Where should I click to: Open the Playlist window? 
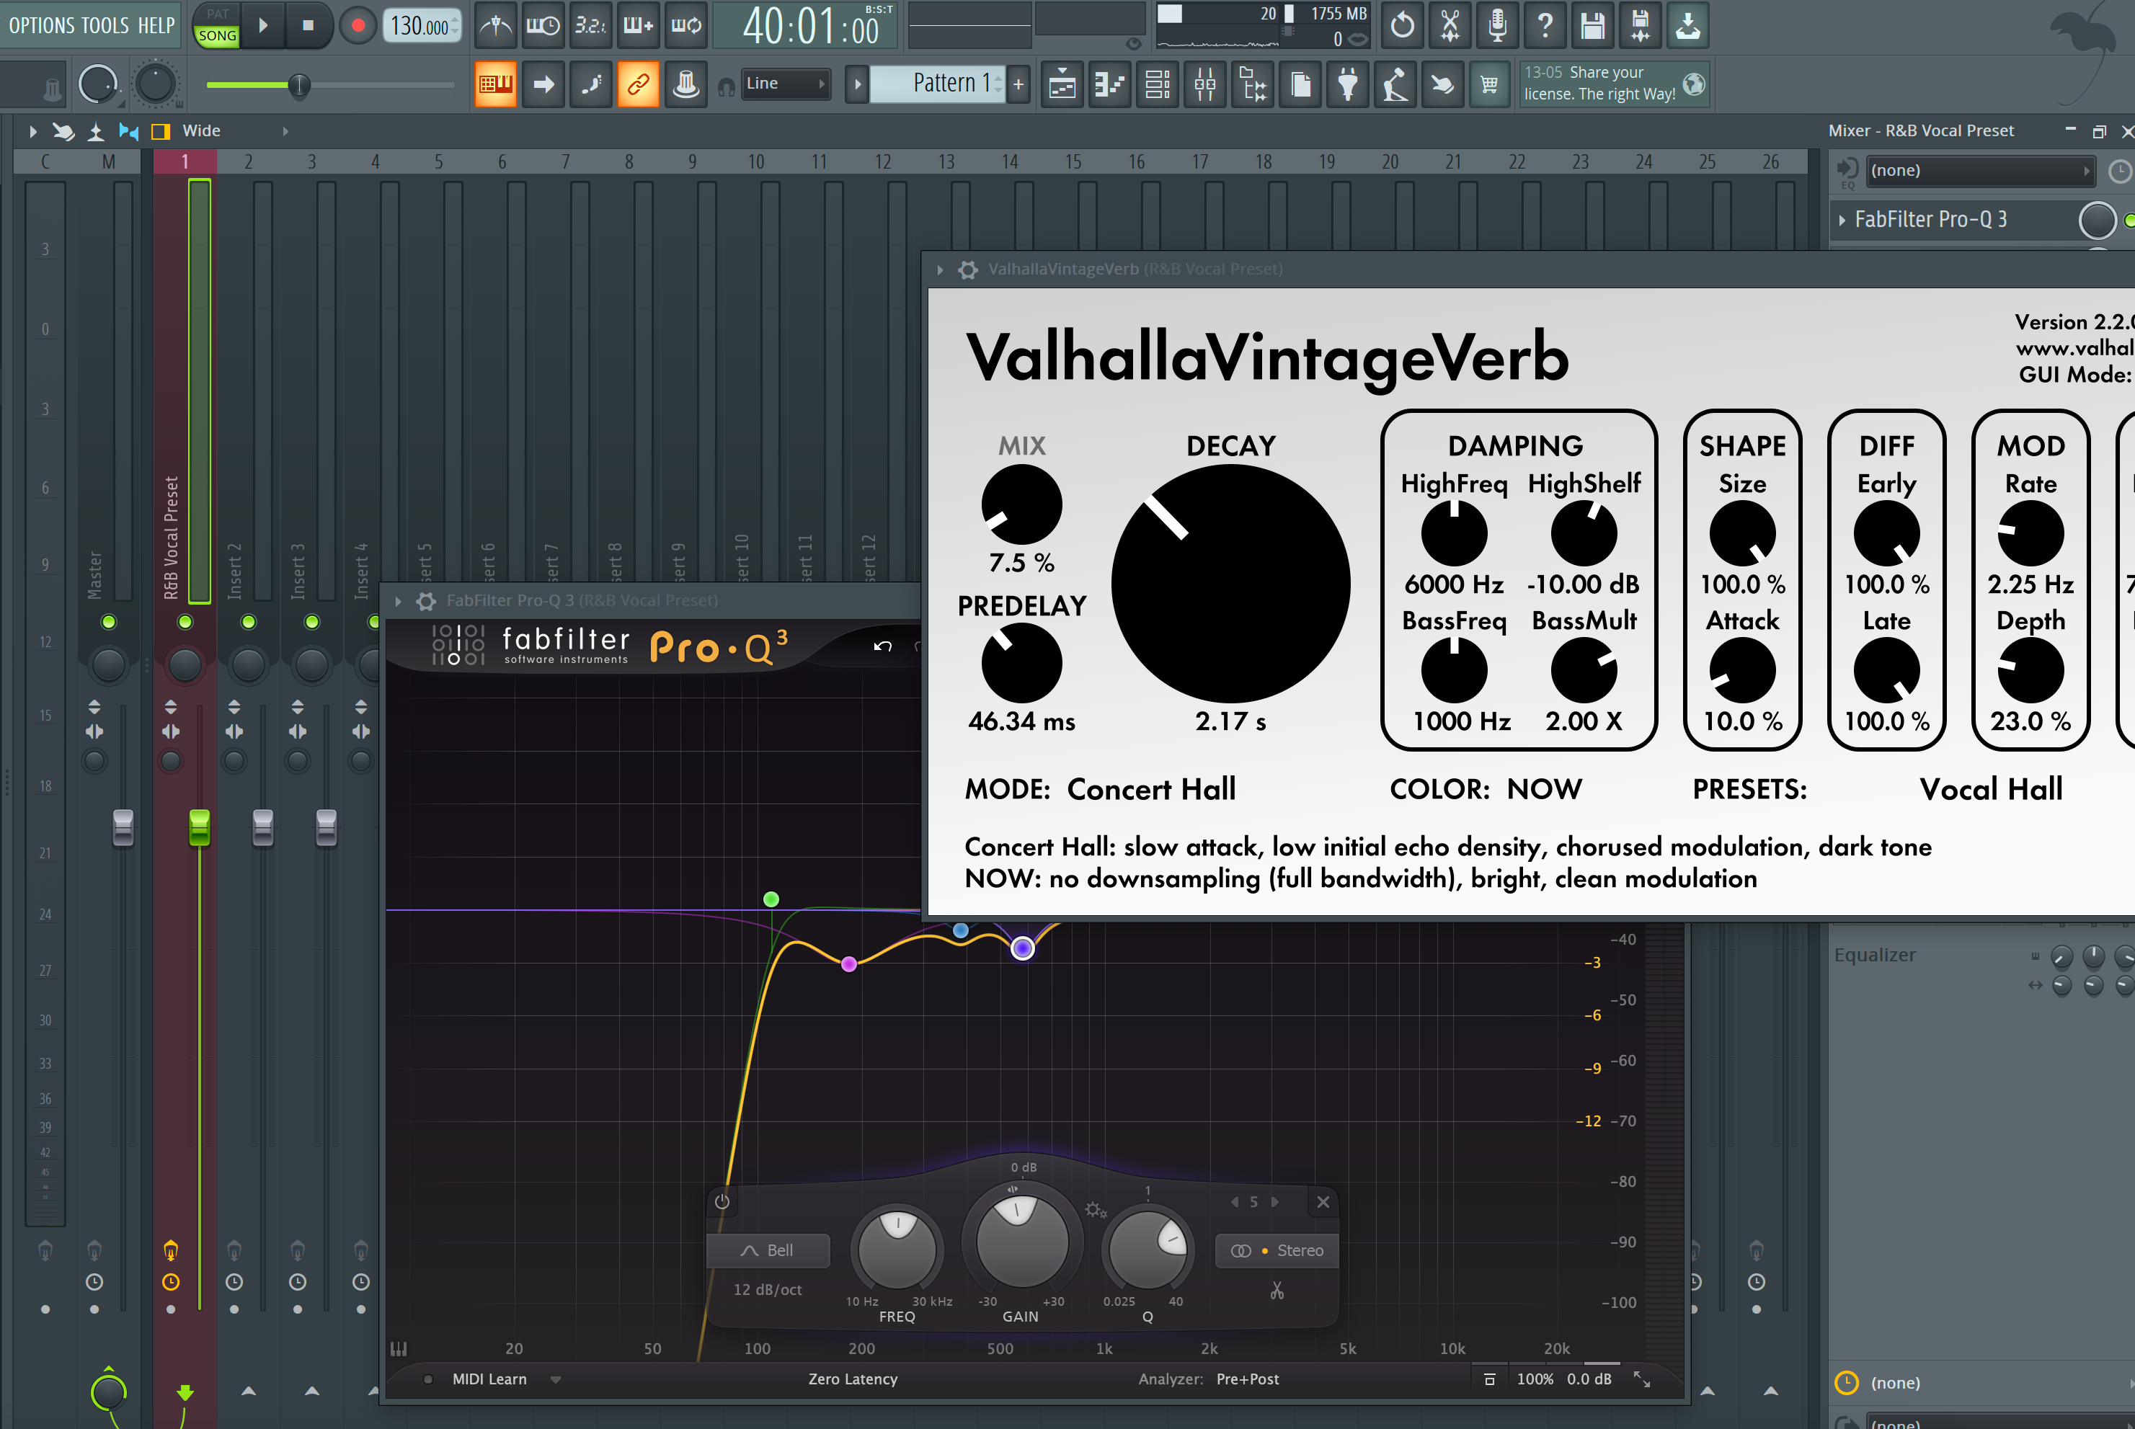1062,84
